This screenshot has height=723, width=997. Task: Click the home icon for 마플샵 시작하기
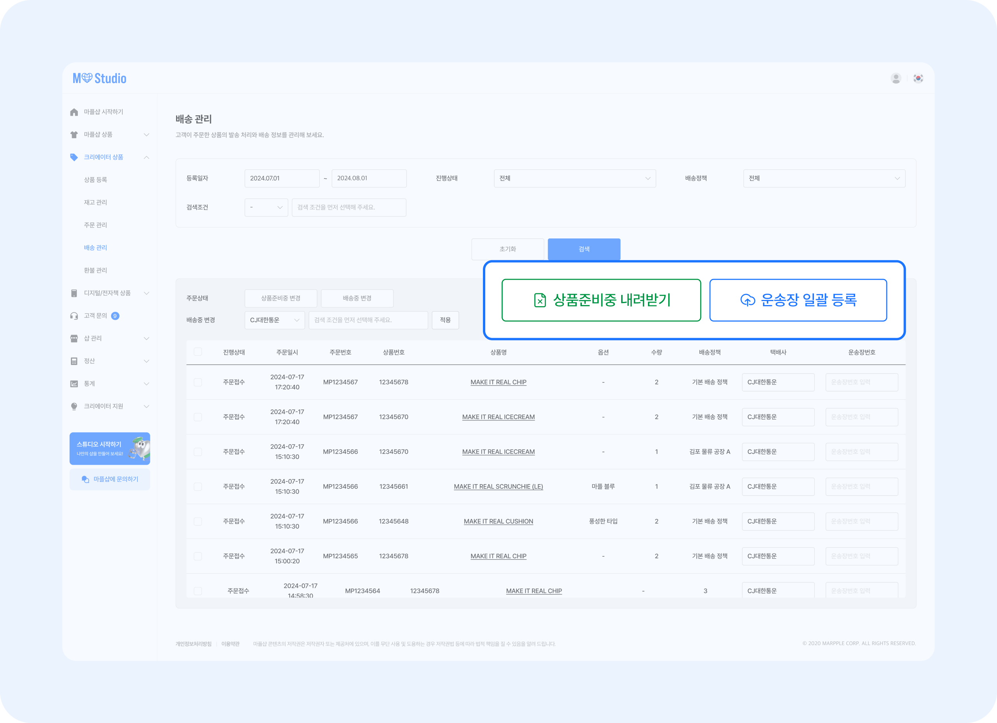(x=74, y=112)
